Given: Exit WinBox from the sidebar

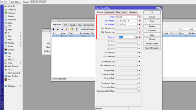Looking at the screenshot, I should click(9, 80).
